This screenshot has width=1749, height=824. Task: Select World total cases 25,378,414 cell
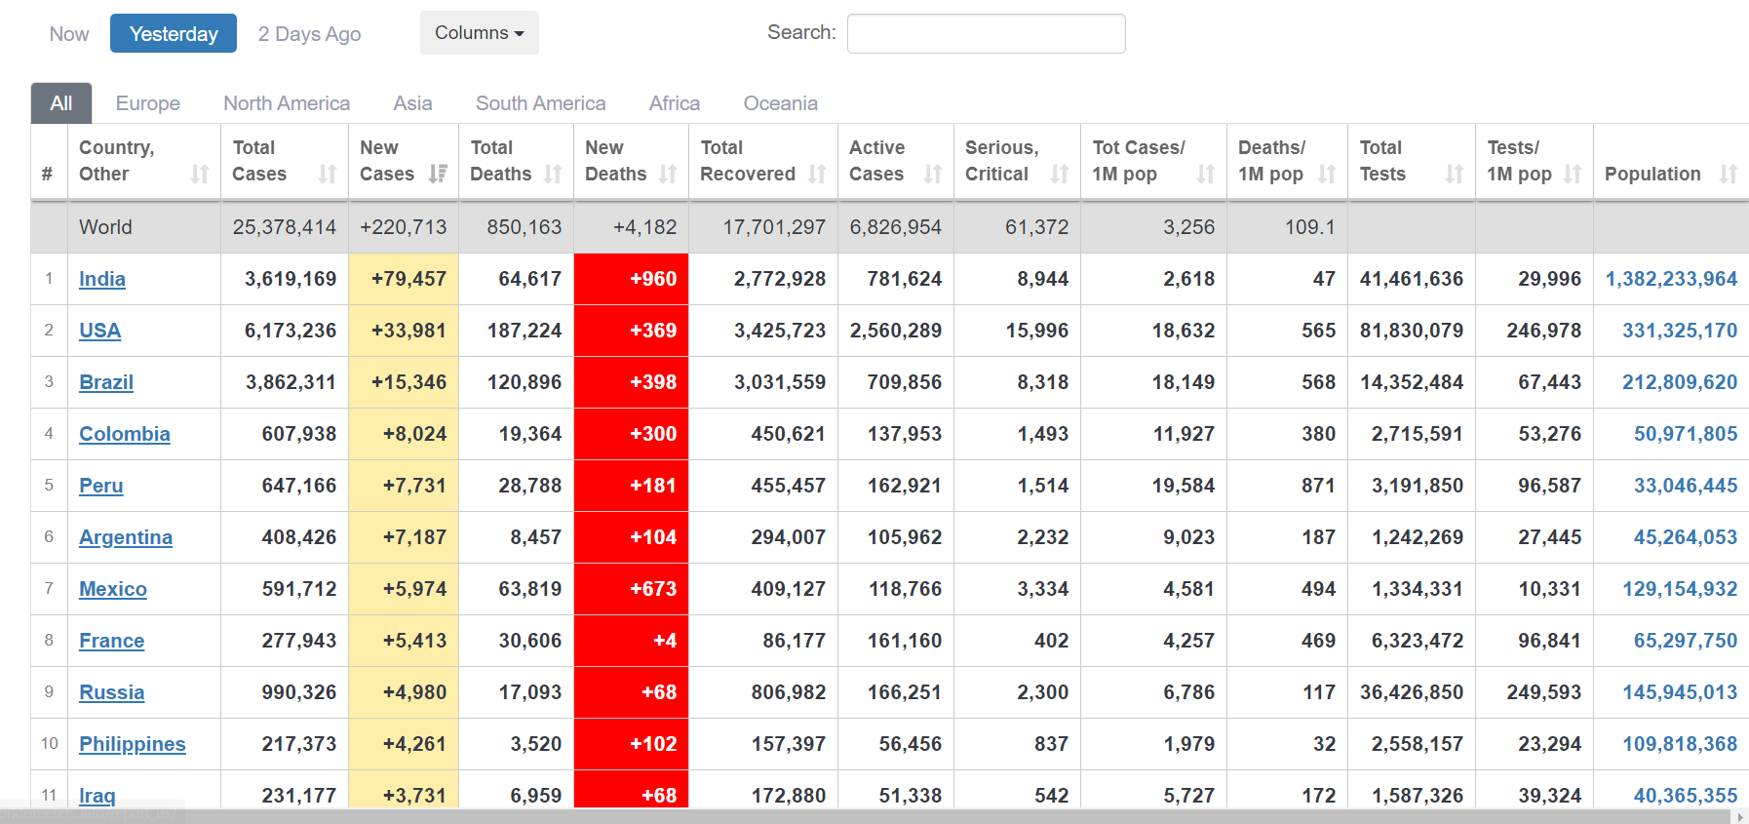[x=285, y=227]
